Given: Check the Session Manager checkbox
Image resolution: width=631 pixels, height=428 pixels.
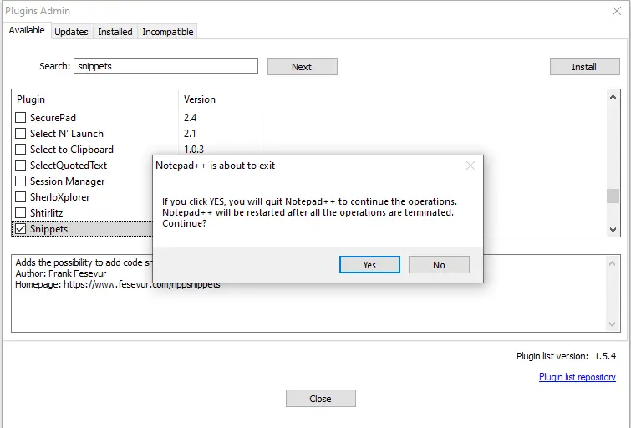Looking at the screenshot, I should 21,181.
